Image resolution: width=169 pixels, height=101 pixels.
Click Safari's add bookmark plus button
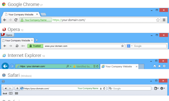pos(17,88)
